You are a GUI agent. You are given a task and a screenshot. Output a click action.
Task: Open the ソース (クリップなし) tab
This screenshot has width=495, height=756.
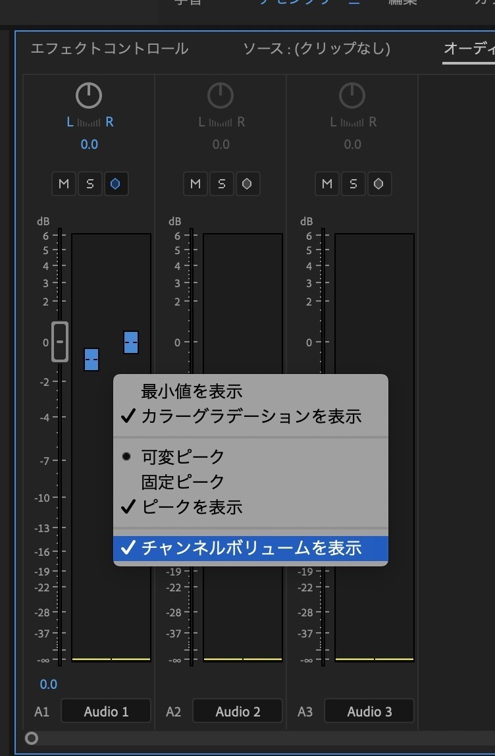pyautogui.click(x=317, y=49)
